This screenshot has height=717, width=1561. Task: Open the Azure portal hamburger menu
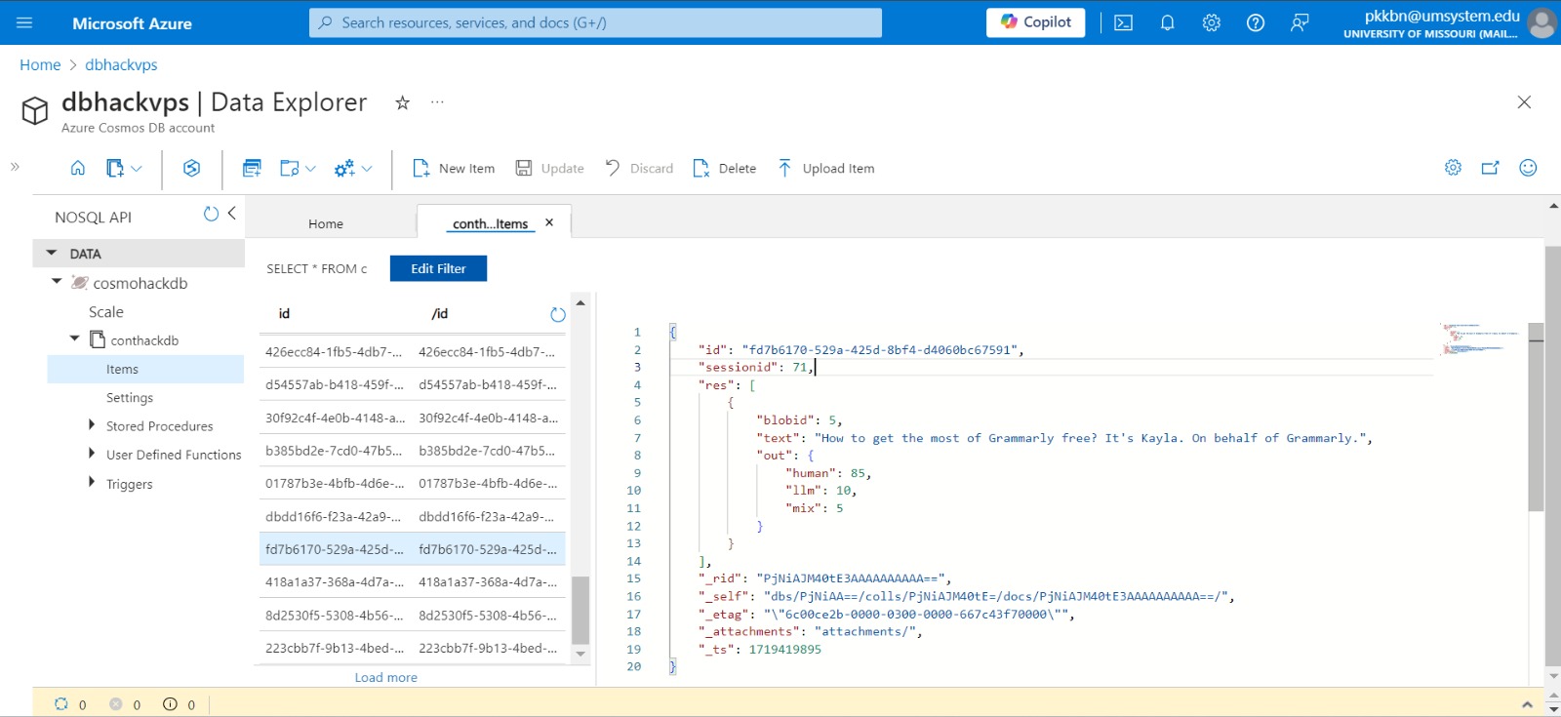(x=24, y=22)
